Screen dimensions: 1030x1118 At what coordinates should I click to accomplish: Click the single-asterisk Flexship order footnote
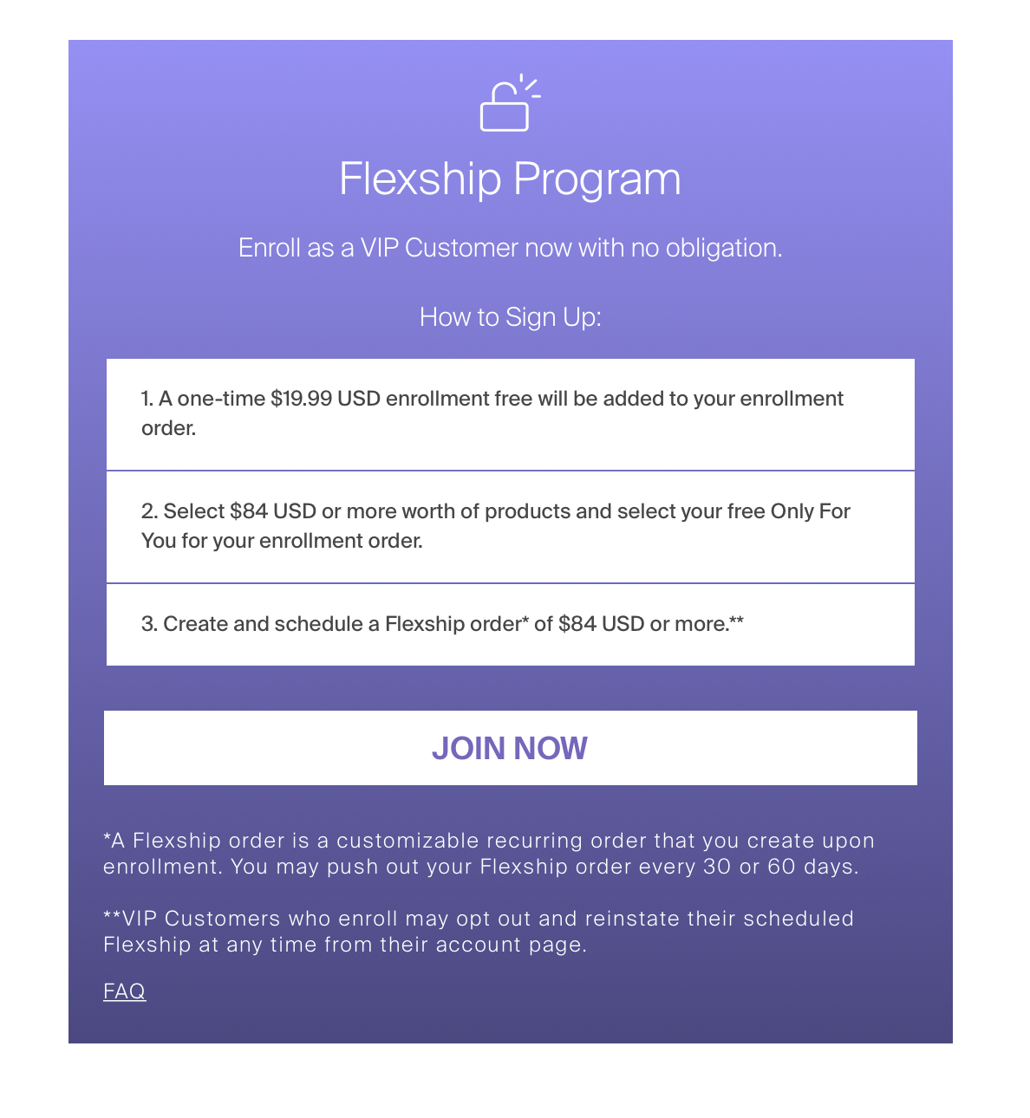click(x=488, y=854)
